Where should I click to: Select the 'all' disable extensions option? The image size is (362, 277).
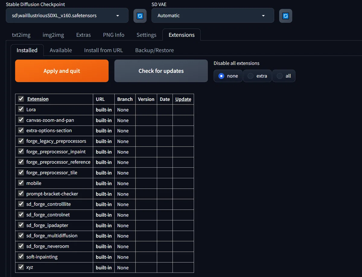284,76
